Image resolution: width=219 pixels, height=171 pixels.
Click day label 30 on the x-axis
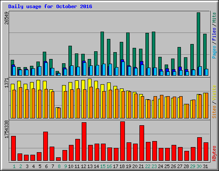pyautogui.click(x=199, y=166)
